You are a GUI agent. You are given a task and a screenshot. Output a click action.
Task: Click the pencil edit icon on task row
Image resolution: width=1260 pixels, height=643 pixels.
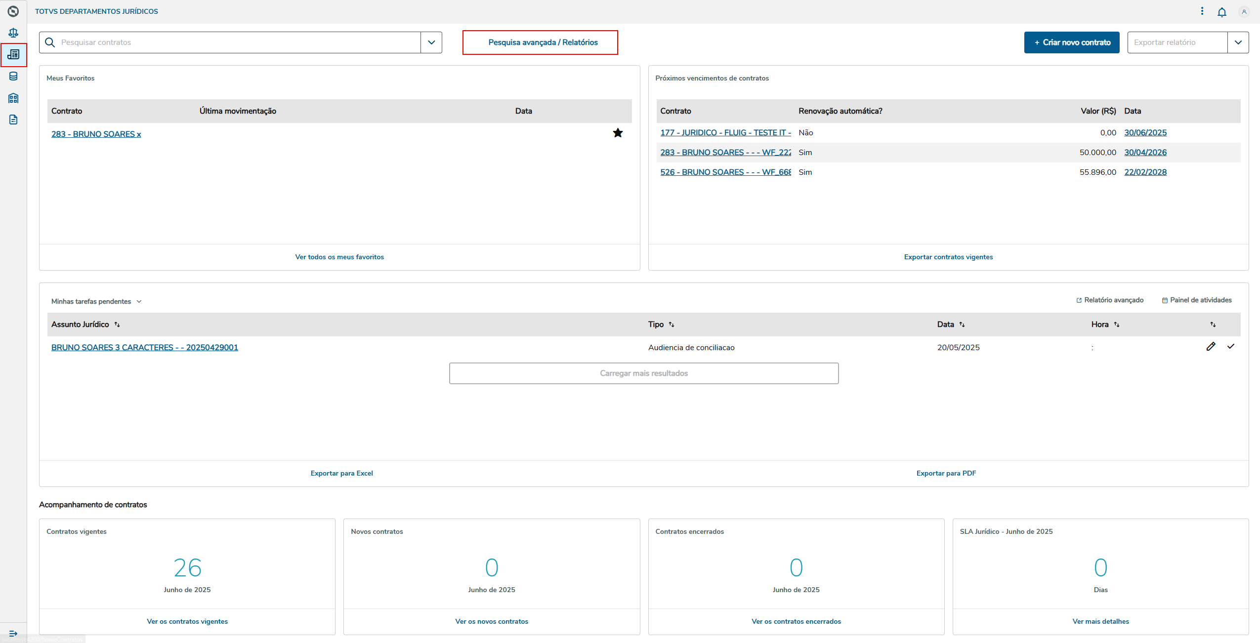(1211, 347)
